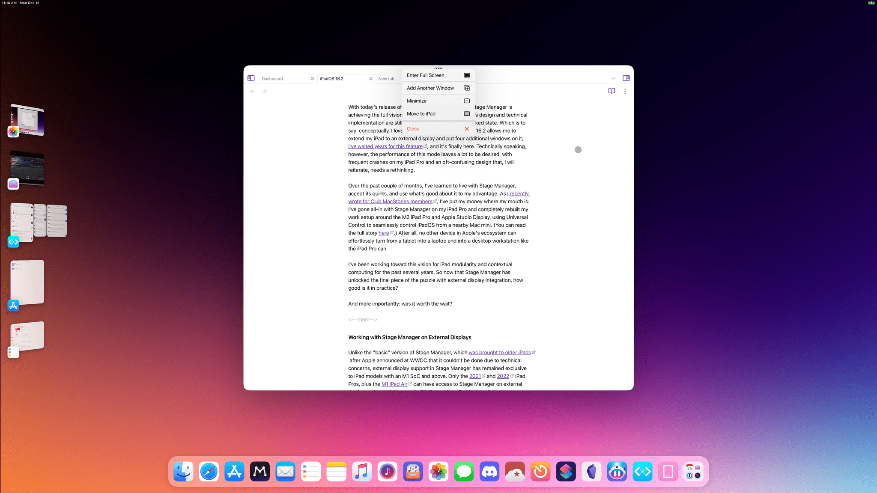Choose Add Another Window
The height and width of the screenshot is (493, 877).
point(438,88)
